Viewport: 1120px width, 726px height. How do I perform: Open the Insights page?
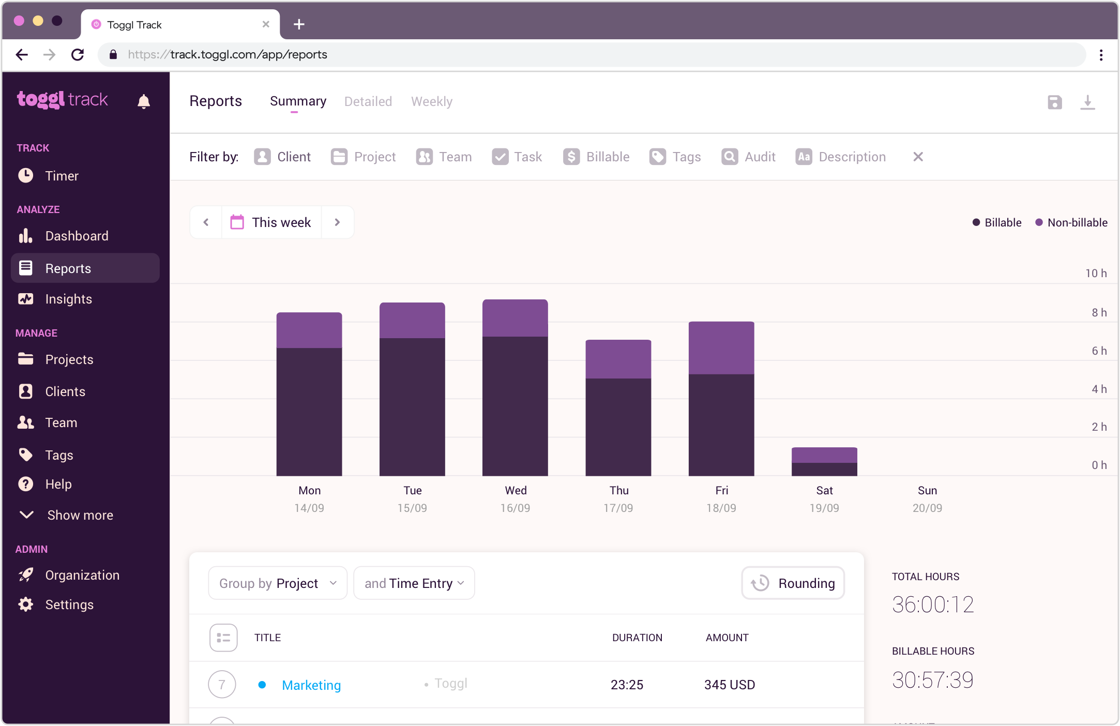coord(68,299)
